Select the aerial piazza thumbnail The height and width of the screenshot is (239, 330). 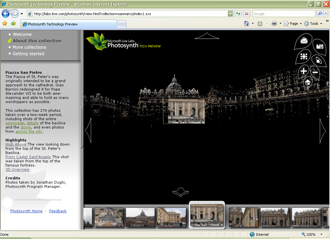(x=109, y=217)
